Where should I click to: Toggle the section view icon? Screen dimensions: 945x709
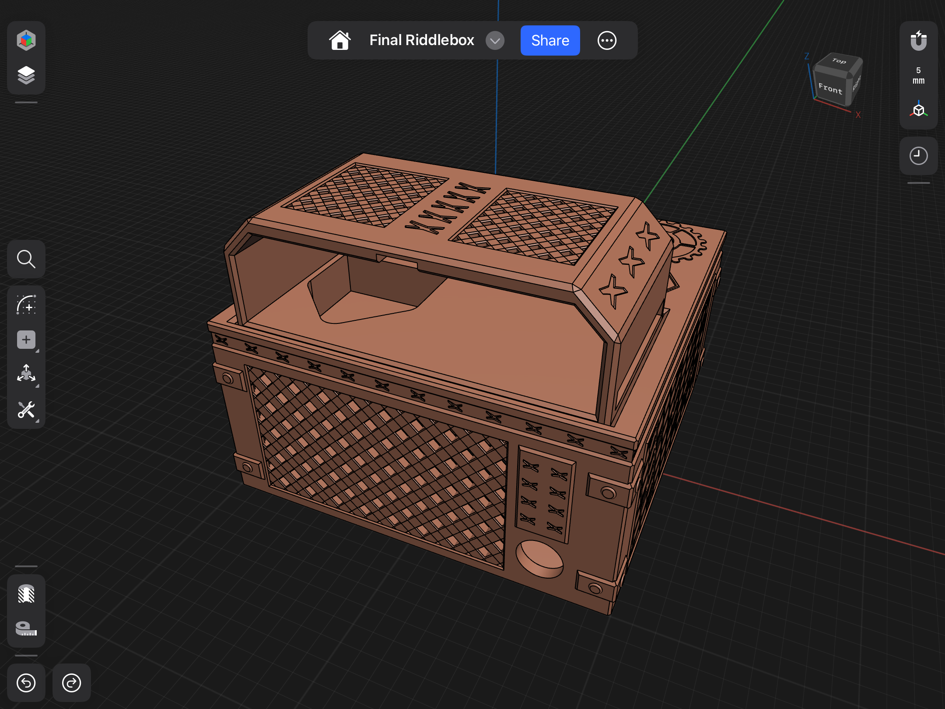click(26, 594)
